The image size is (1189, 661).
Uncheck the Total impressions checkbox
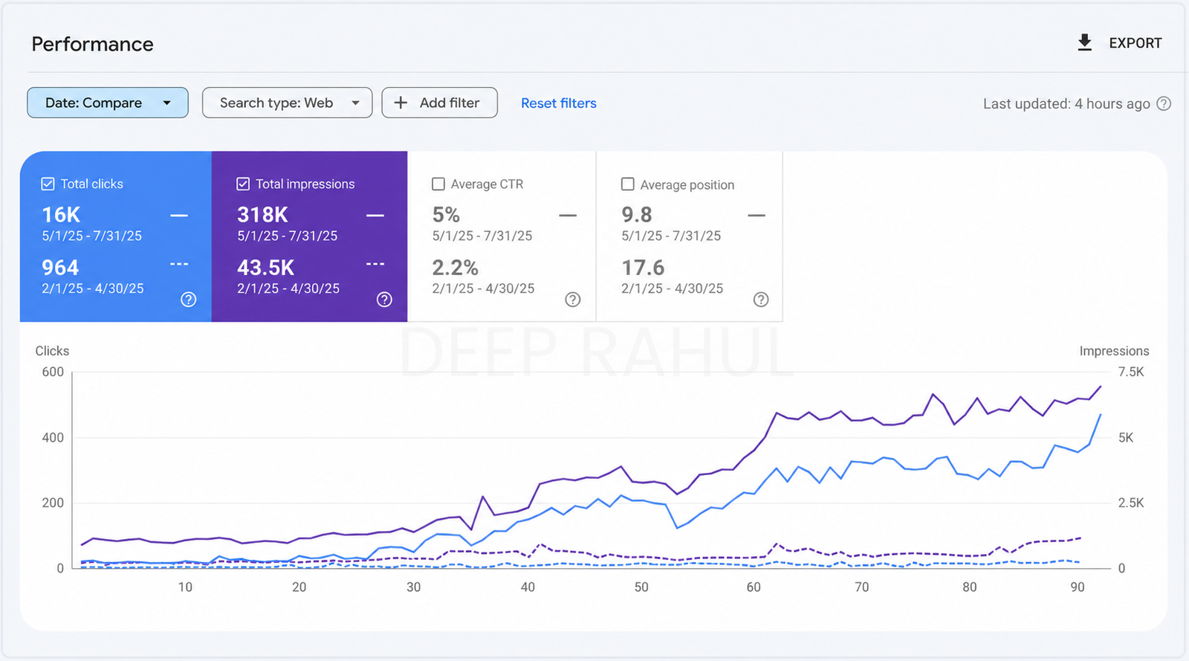click(x=243, y=184)
